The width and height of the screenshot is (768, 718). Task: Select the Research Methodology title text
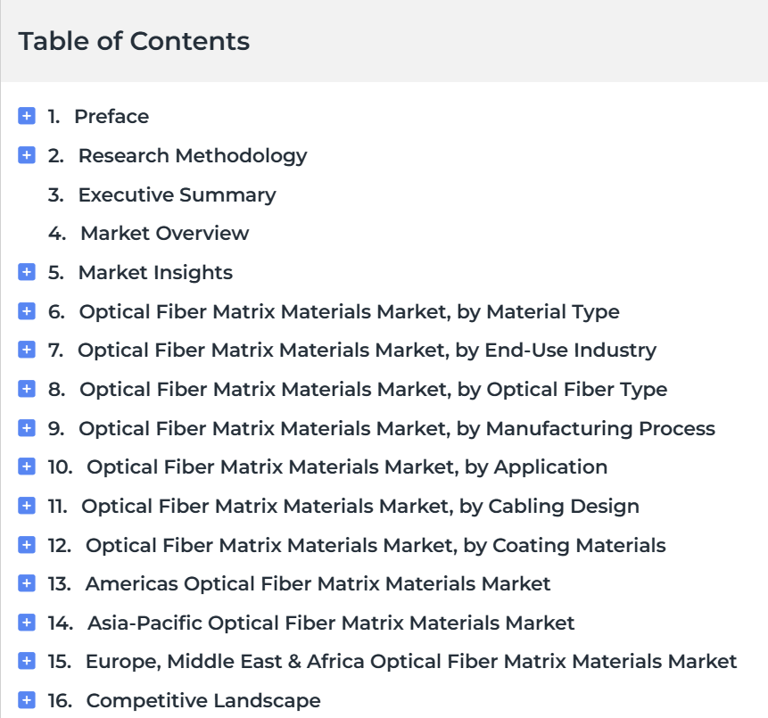193,155
